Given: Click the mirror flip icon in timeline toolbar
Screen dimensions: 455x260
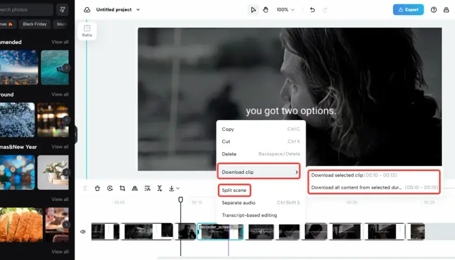Looking at the screenshot, I should 135,188.
